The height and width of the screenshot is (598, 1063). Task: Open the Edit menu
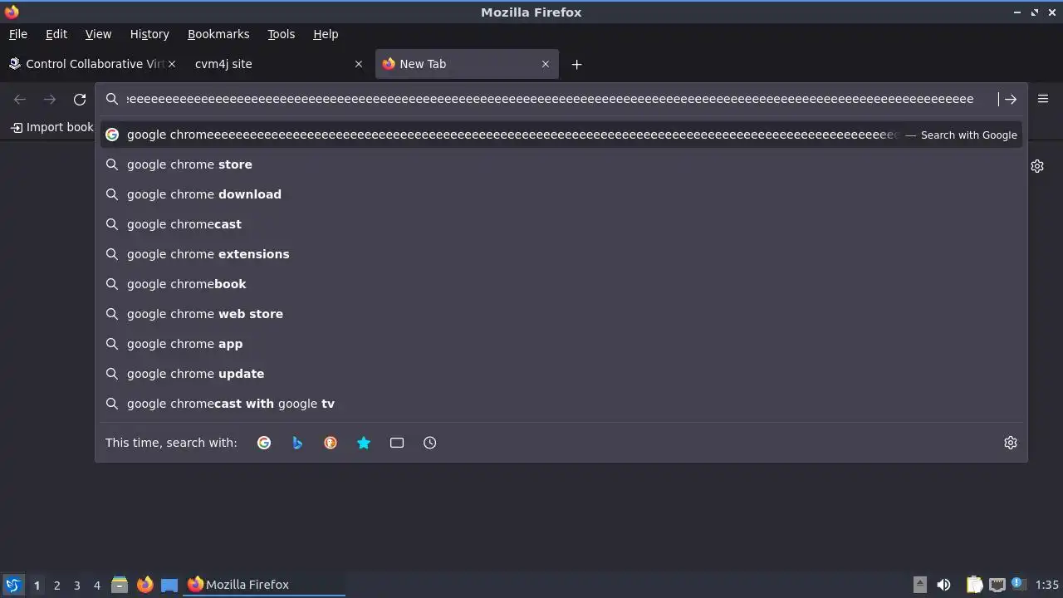(x=56, y=34)
